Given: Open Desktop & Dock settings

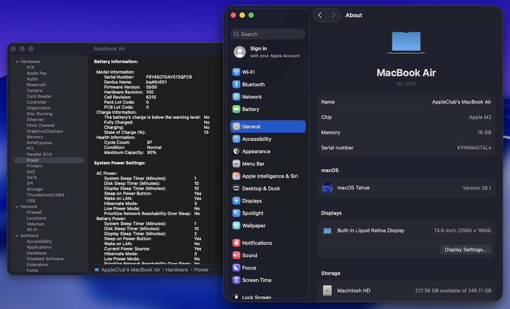Looking at the screenshot, I should (261, 188).
